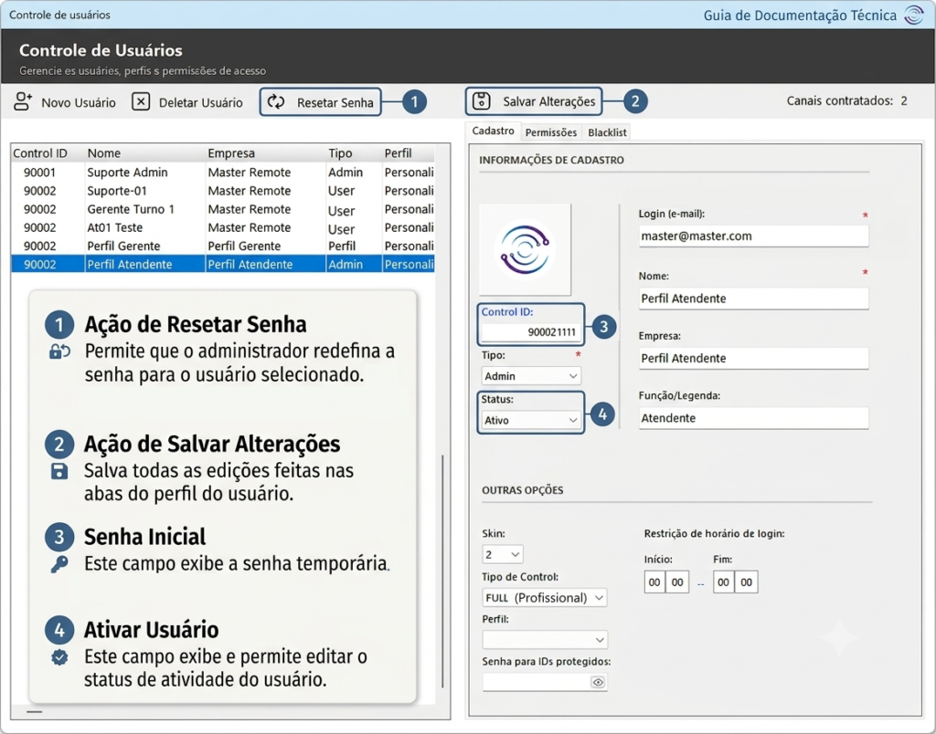Click the Controle de usuários window title
Screen dimensions: 936x734
tap(59, 15)
